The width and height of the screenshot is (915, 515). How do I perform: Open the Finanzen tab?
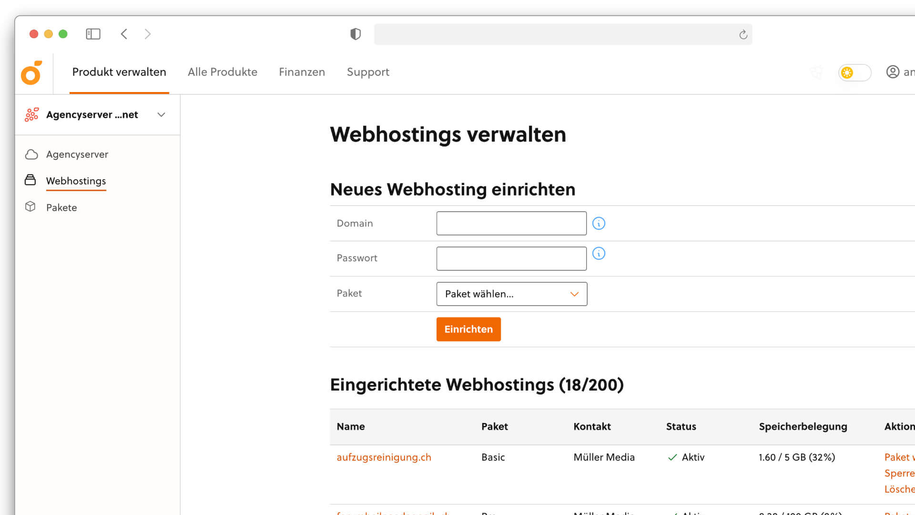click(x=302, y=72)
